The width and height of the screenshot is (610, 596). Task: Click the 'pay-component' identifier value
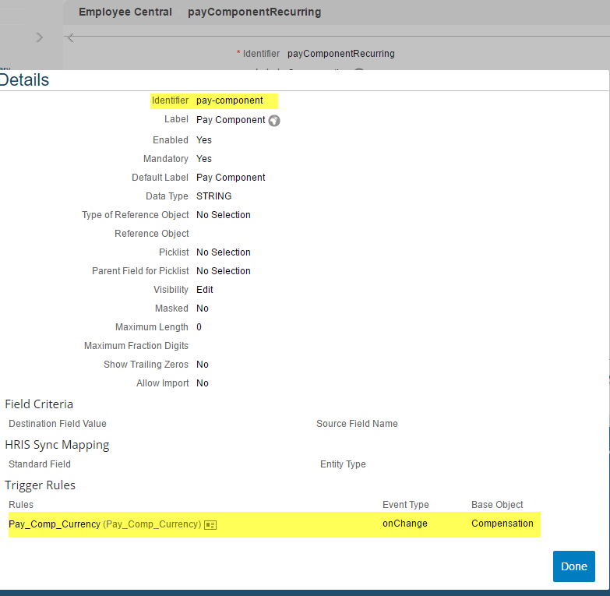tap(230, 101)
